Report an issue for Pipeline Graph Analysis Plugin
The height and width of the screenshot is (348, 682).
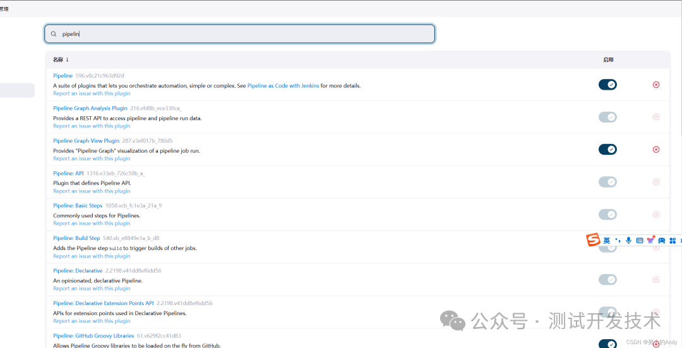click(92, 126)
